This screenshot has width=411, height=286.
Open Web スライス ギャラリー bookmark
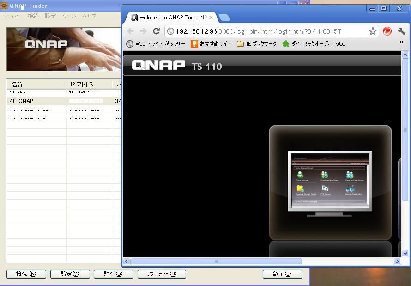[156, 44]
